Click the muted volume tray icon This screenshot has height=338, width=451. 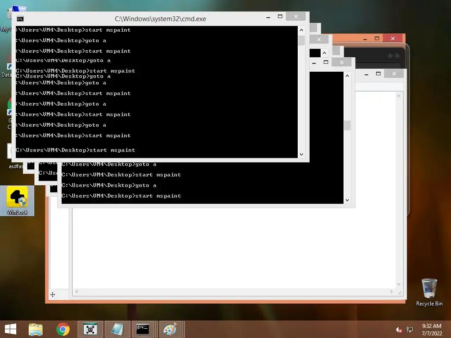pyautogui.click(x=399, y=330)
